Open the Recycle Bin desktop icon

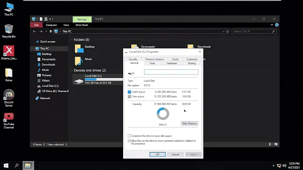click(x=9, y=31)
